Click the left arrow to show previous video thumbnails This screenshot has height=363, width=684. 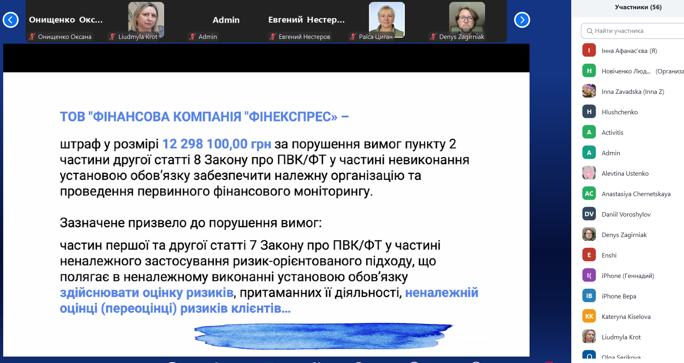10,20
